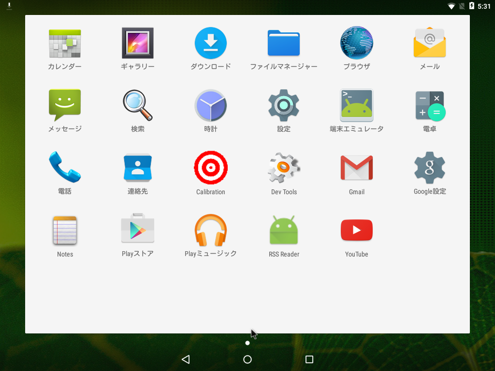Launch the 検索 magnifier search app
This screenshot has height=371, width=495.
click(138, 105)
